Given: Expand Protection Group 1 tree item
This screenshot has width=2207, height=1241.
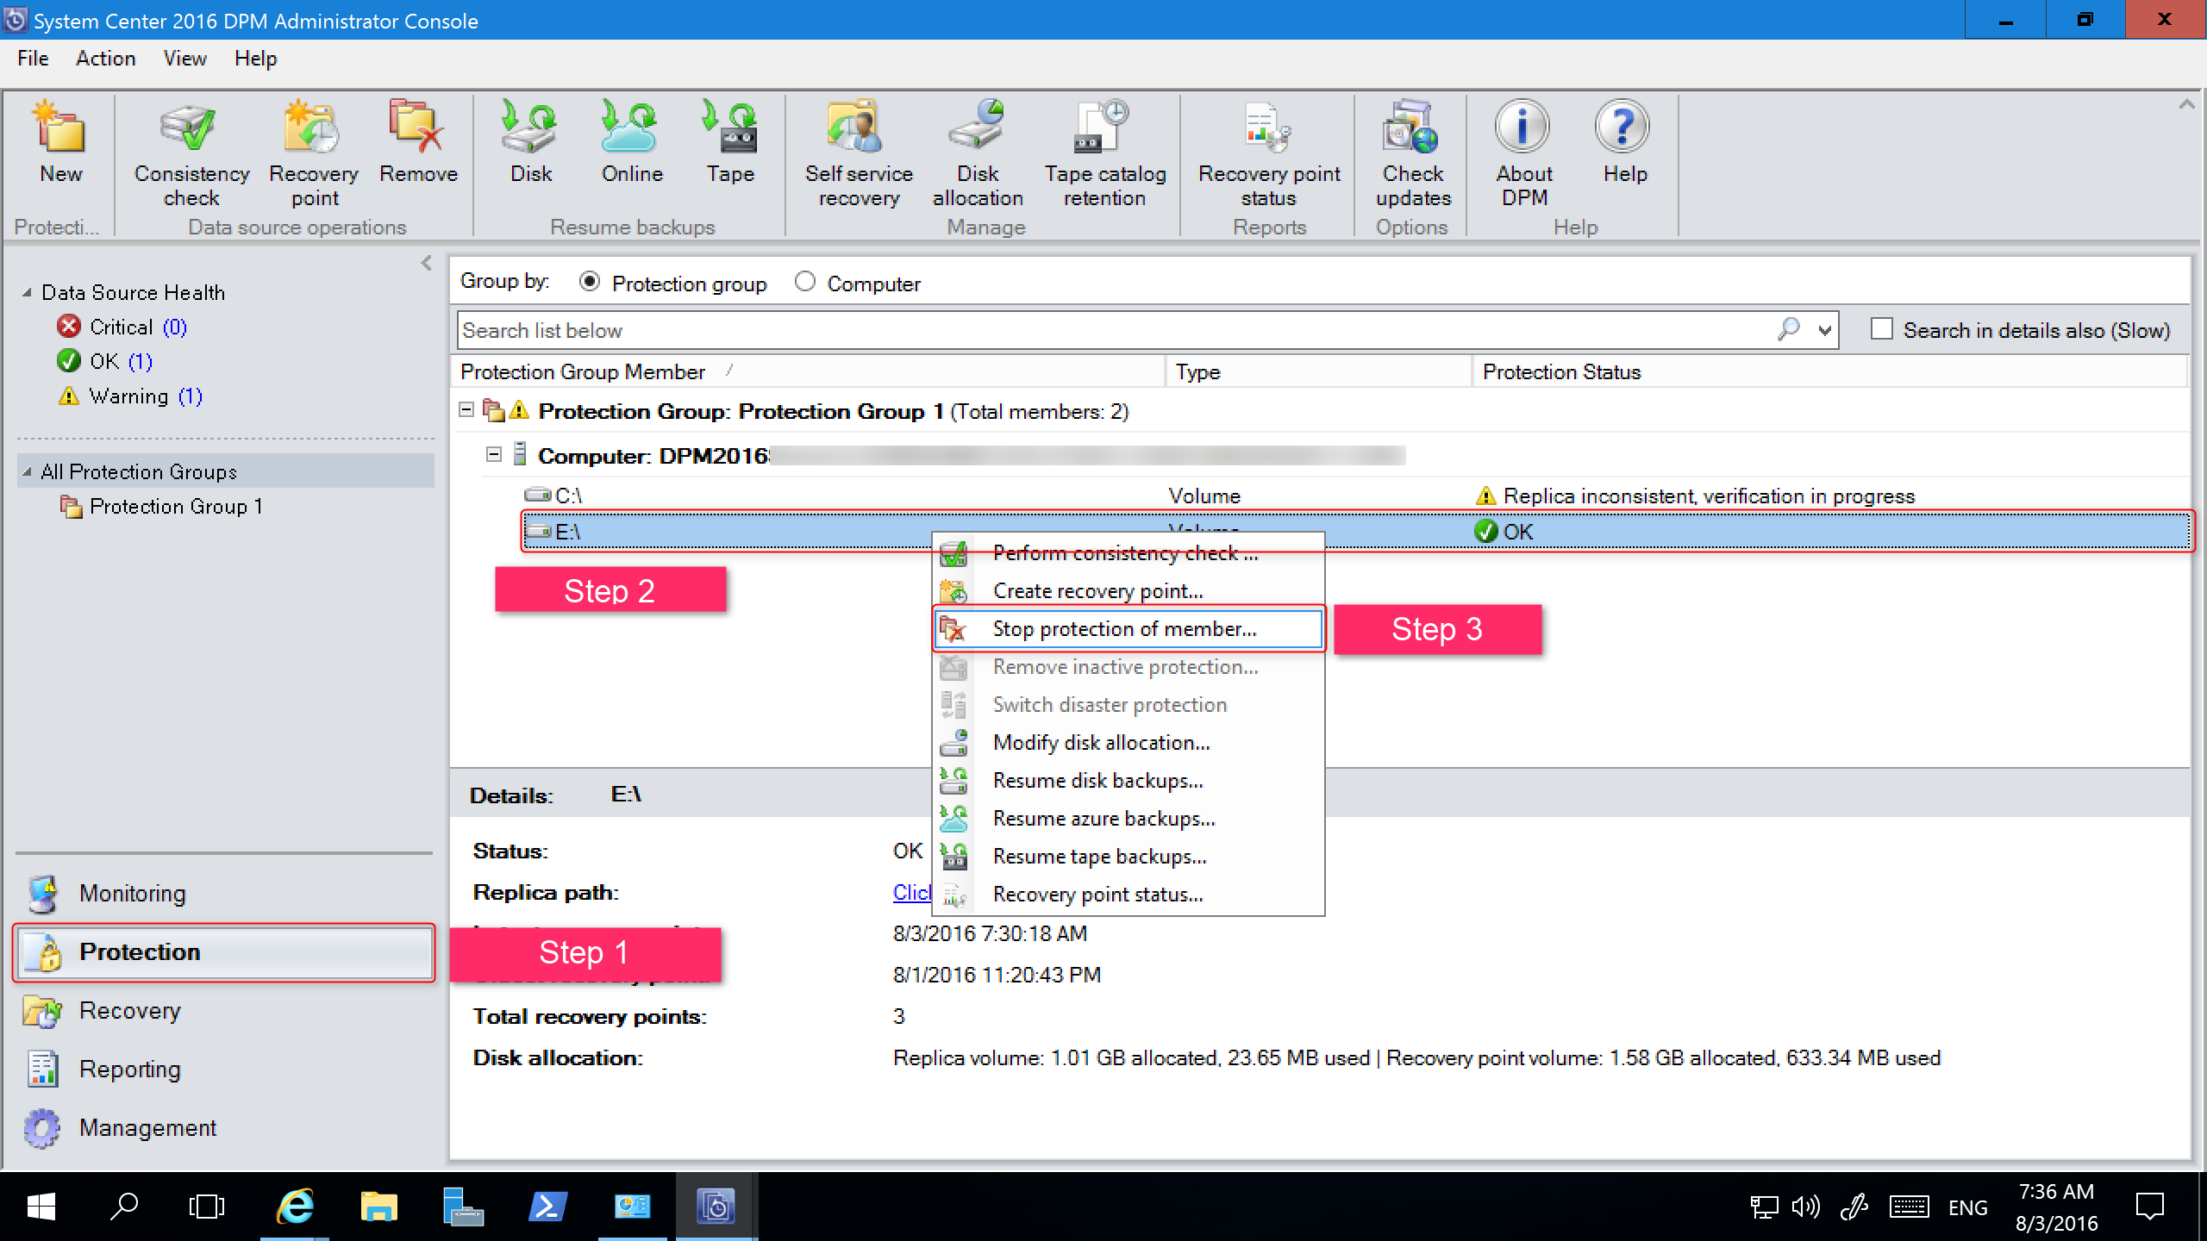Looking at the screenshot, I should point(174,506).
